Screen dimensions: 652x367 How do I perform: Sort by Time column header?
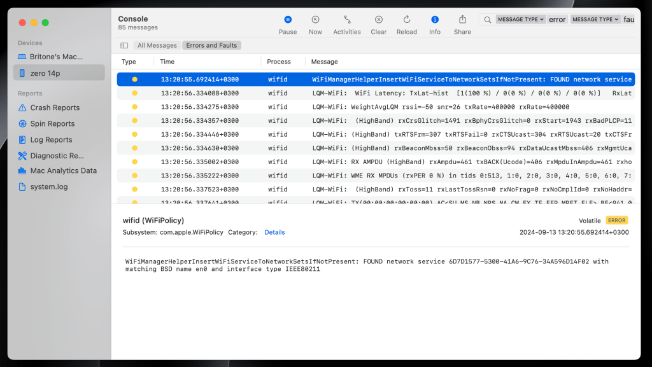tap(167, 62)
